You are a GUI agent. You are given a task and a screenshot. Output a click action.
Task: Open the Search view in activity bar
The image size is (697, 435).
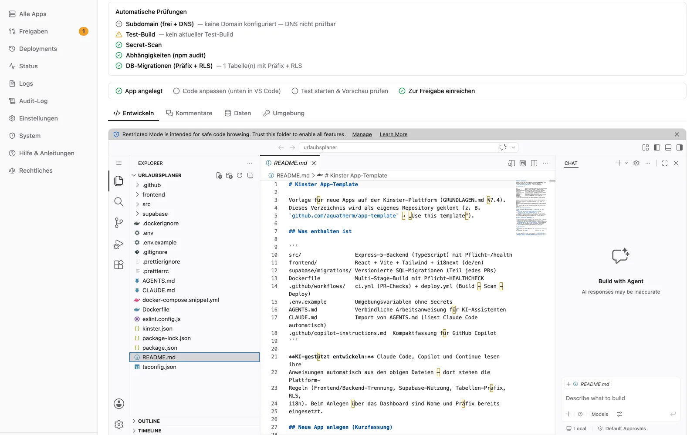pos(118,202)
